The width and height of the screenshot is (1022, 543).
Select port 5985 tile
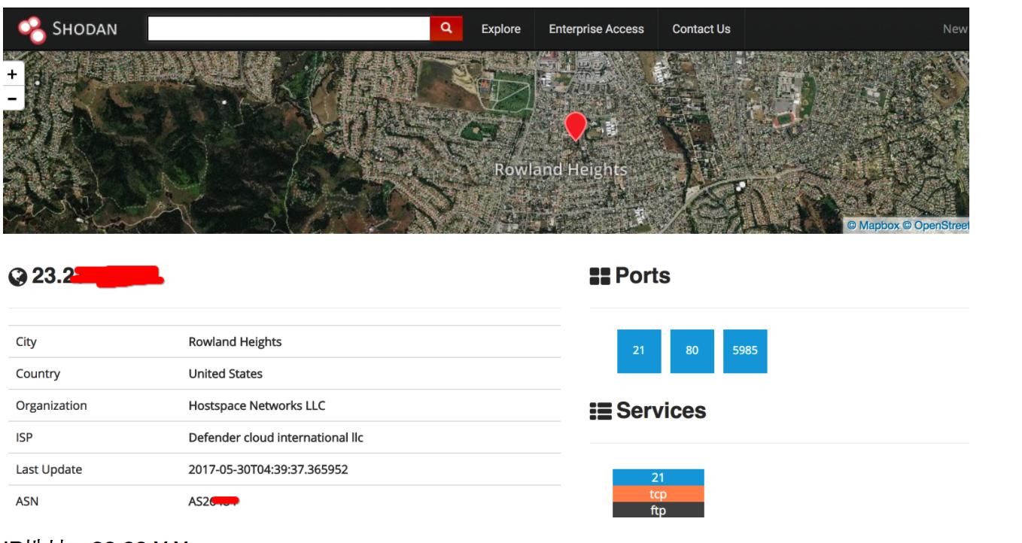pyautogui.click(x=745, y=351)
